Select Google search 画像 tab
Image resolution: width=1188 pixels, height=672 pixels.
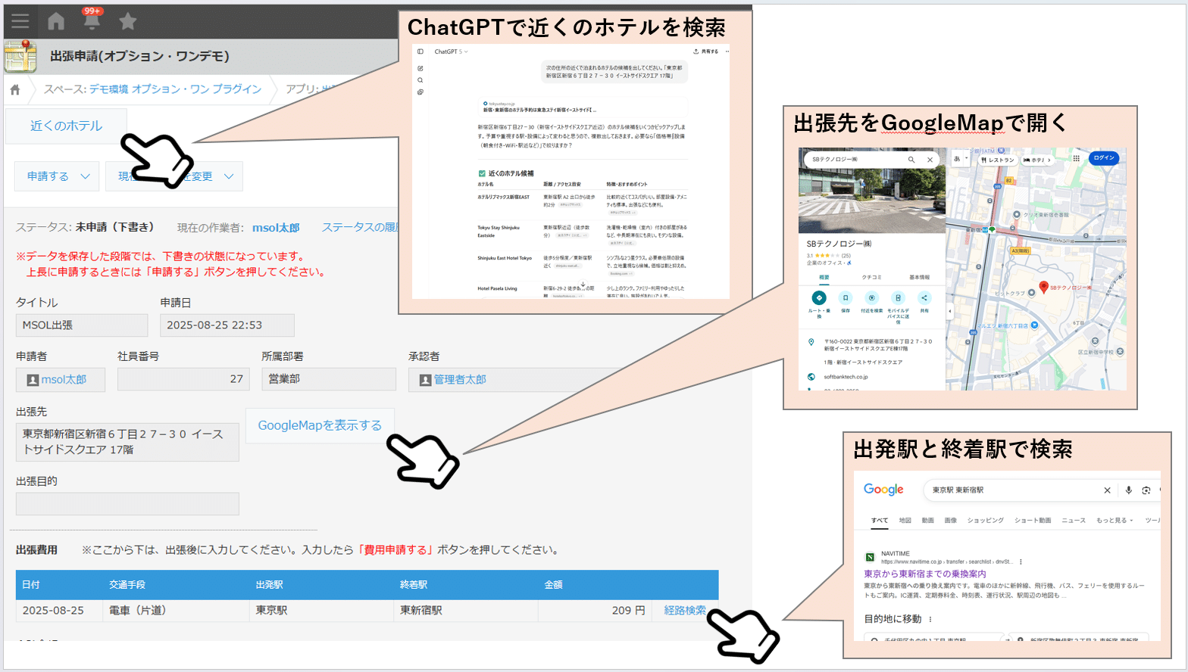point(950,521)
